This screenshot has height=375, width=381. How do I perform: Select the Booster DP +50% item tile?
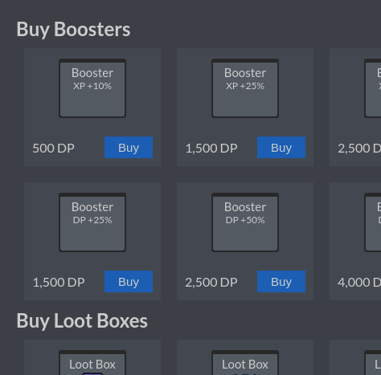(245, 222)
